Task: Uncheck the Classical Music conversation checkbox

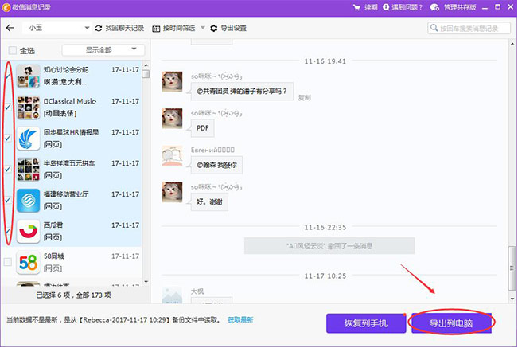Action: click(8, 107)
